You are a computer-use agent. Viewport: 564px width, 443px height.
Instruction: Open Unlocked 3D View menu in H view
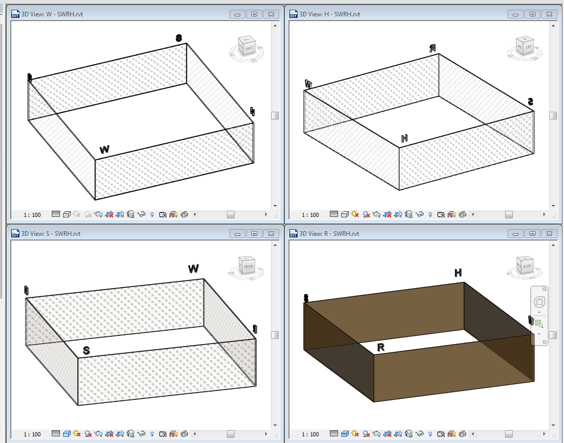[x=409, y=214]
